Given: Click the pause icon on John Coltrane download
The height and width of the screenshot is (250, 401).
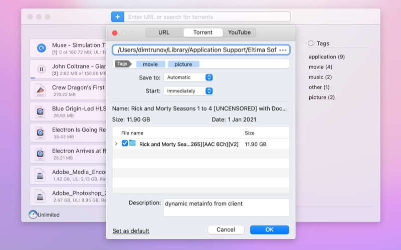Looking at the screenshot, I should tap(42, 69).
